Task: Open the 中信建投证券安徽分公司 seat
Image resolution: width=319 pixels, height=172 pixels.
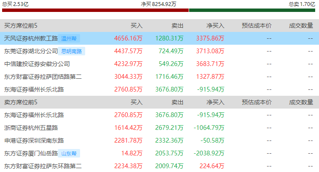Action: (37, 64)
